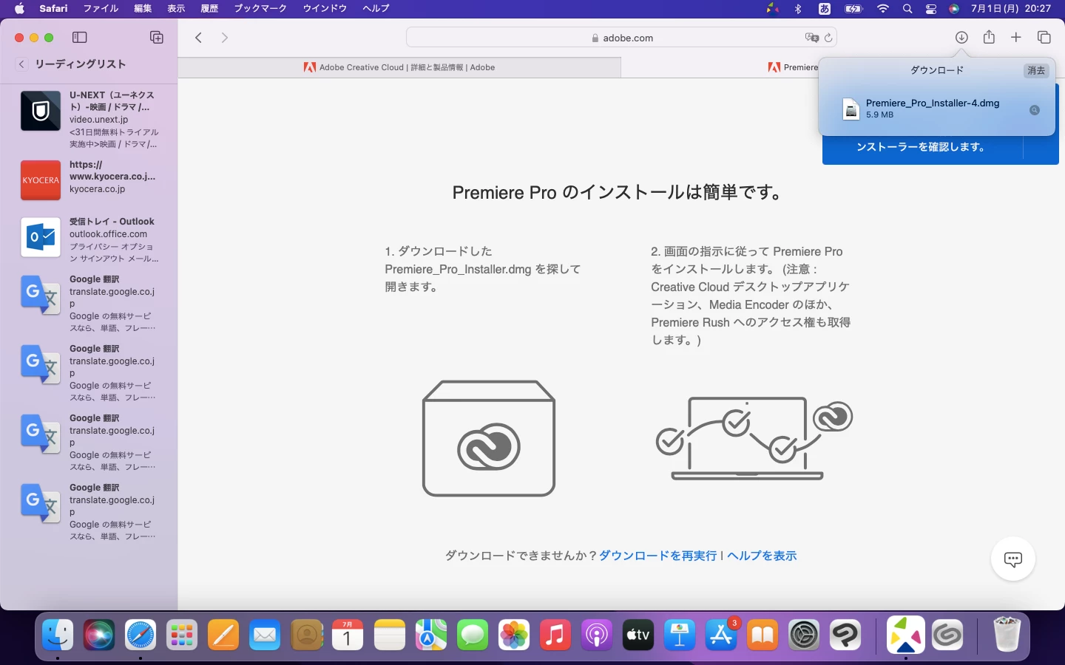Open System Preferences from the Dock
Screen dimensions: 1065x665
tap(804, 635)
